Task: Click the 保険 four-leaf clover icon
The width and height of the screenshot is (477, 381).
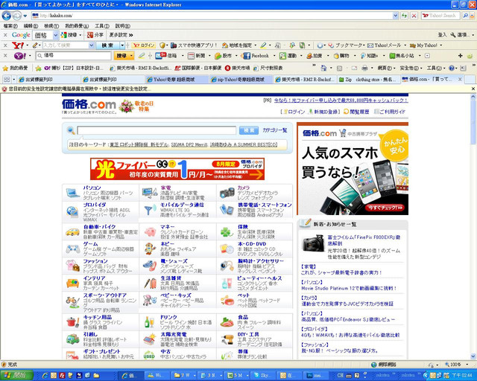Action: click(227, 232)
